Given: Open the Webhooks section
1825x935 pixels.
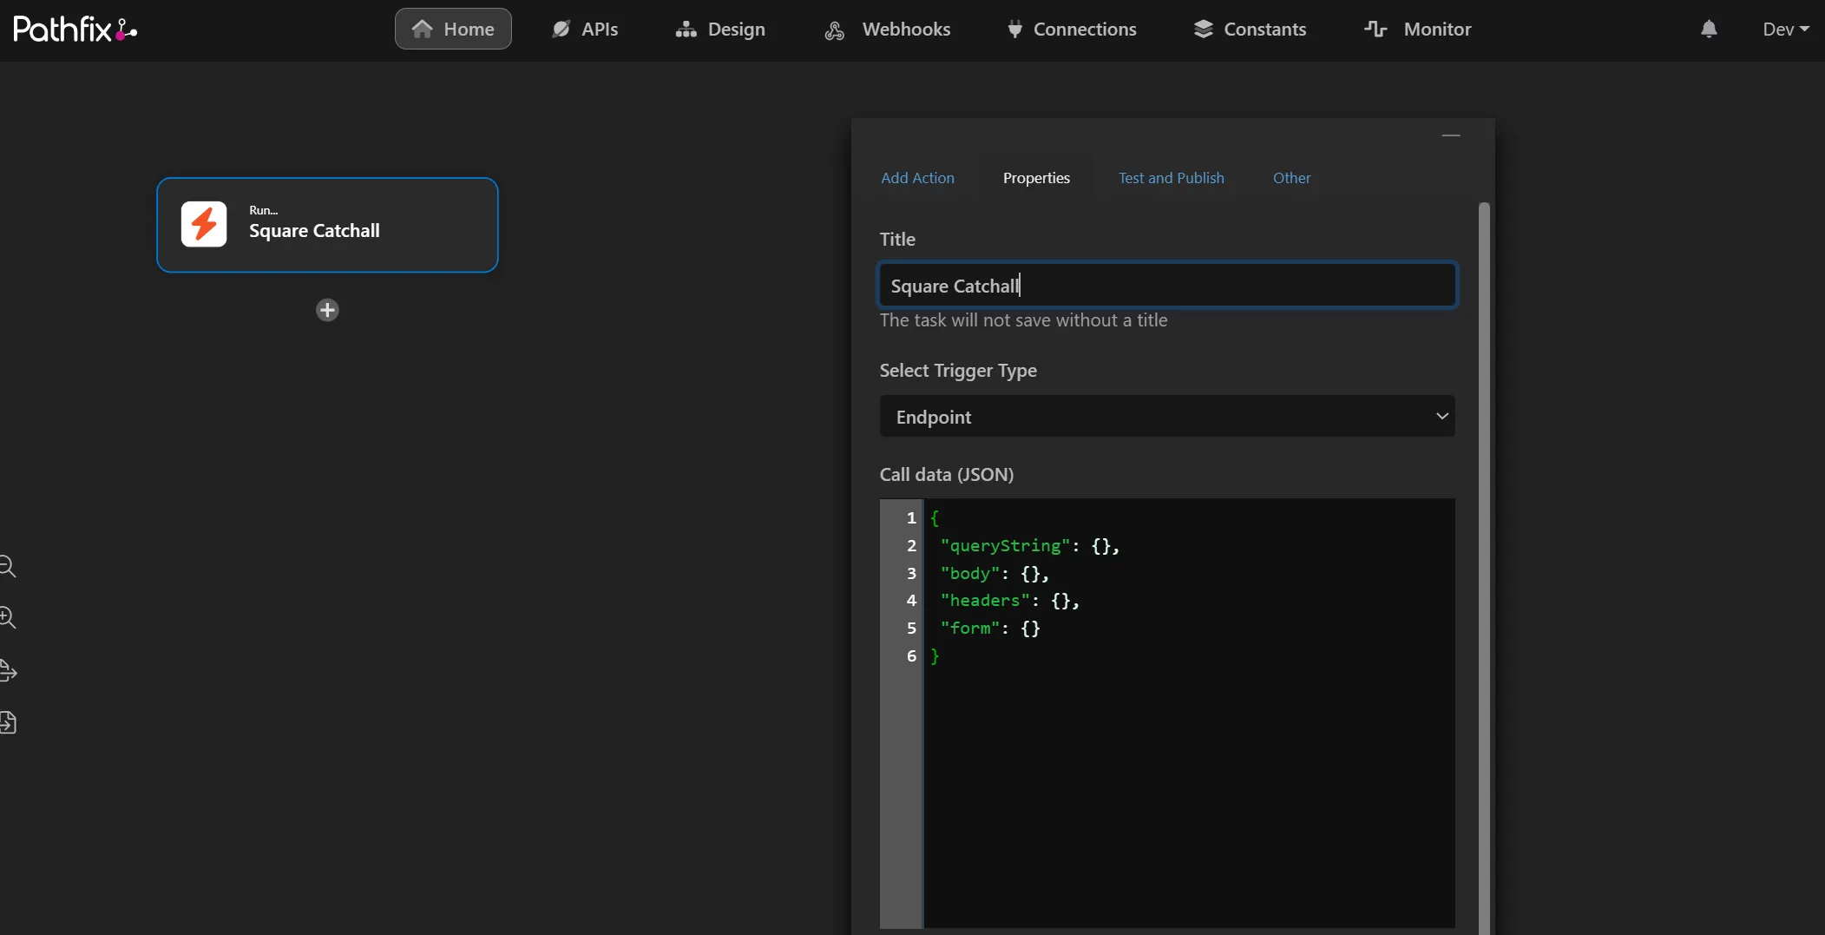Looking at the screenshot, I should pyautogui.click(x=887, y=29).
